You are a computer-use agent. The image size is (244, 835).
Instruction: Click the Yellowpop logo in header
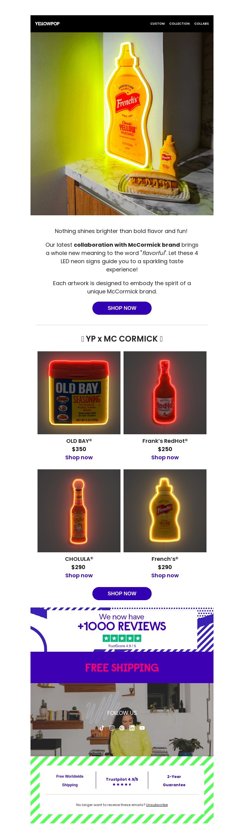click(x=47, y=24)
